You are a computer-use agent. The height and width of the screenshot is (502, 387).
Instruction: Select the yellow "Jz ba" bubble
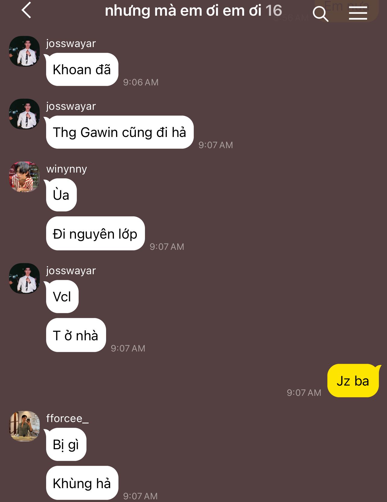[353, 381]
